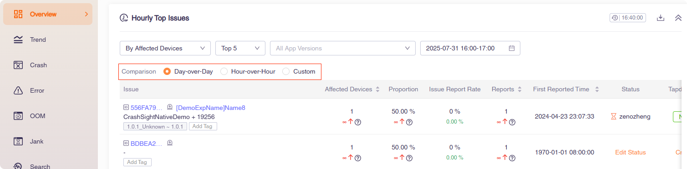This screenshot has height=169, width=687.
Task: Select Hour-over-Hour comparison radio
Action: (x=224, y=71)
